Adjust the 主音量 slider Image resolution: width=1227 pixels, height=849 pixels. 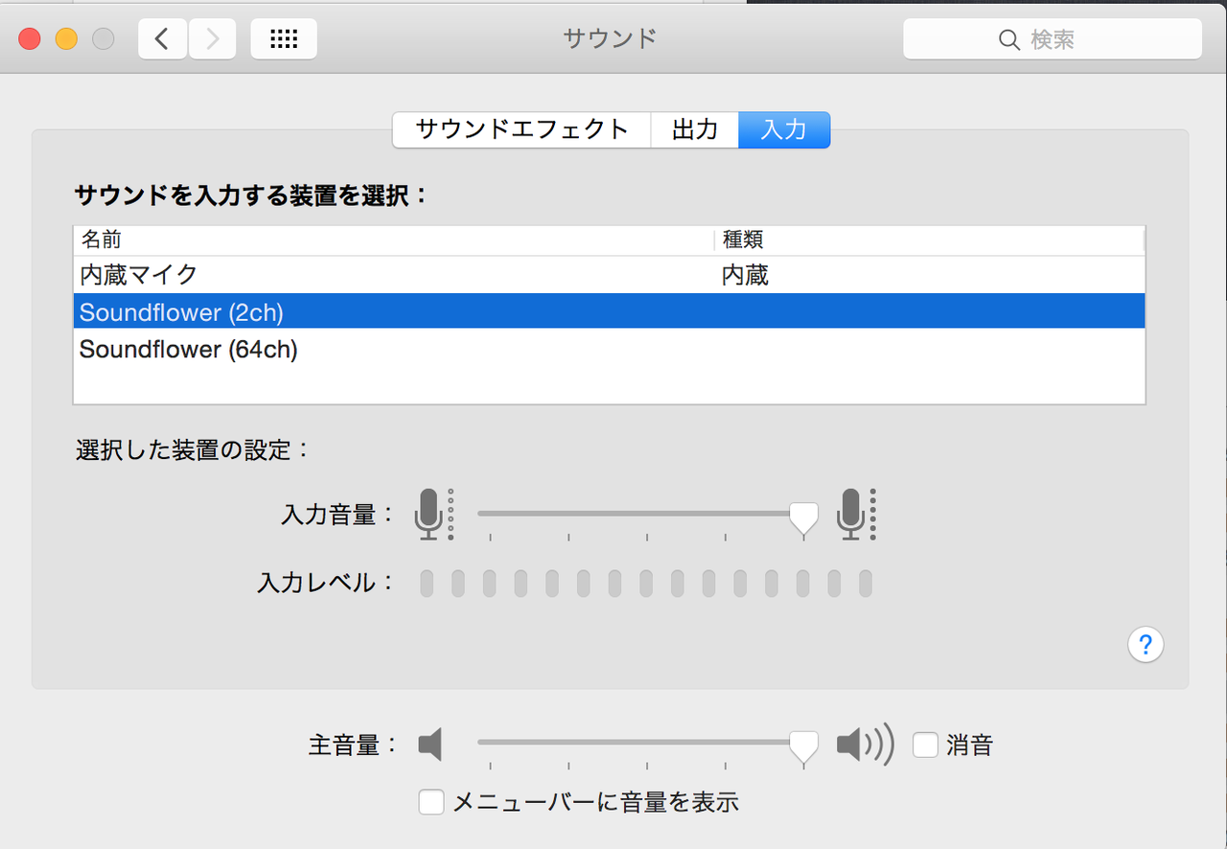tap(803, 746)
